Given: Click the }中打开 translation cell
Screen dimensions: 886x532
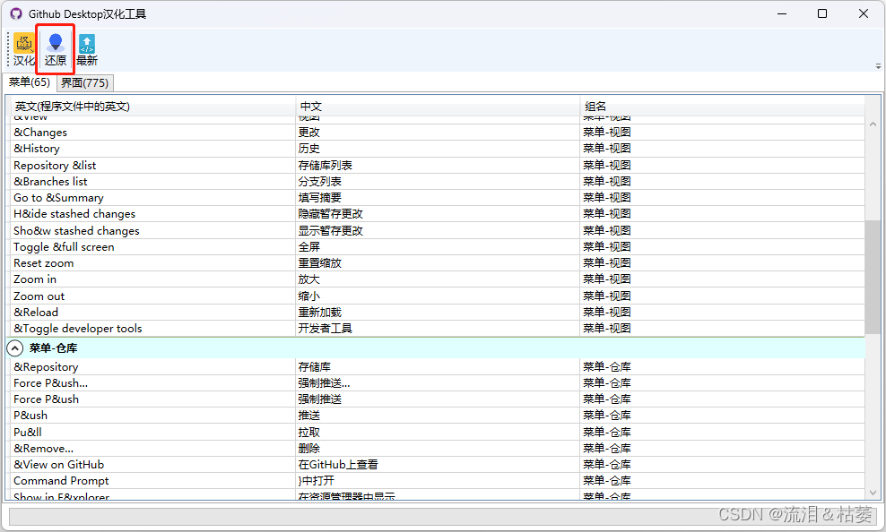Looking at the screenshot, I should pos(438,481).
